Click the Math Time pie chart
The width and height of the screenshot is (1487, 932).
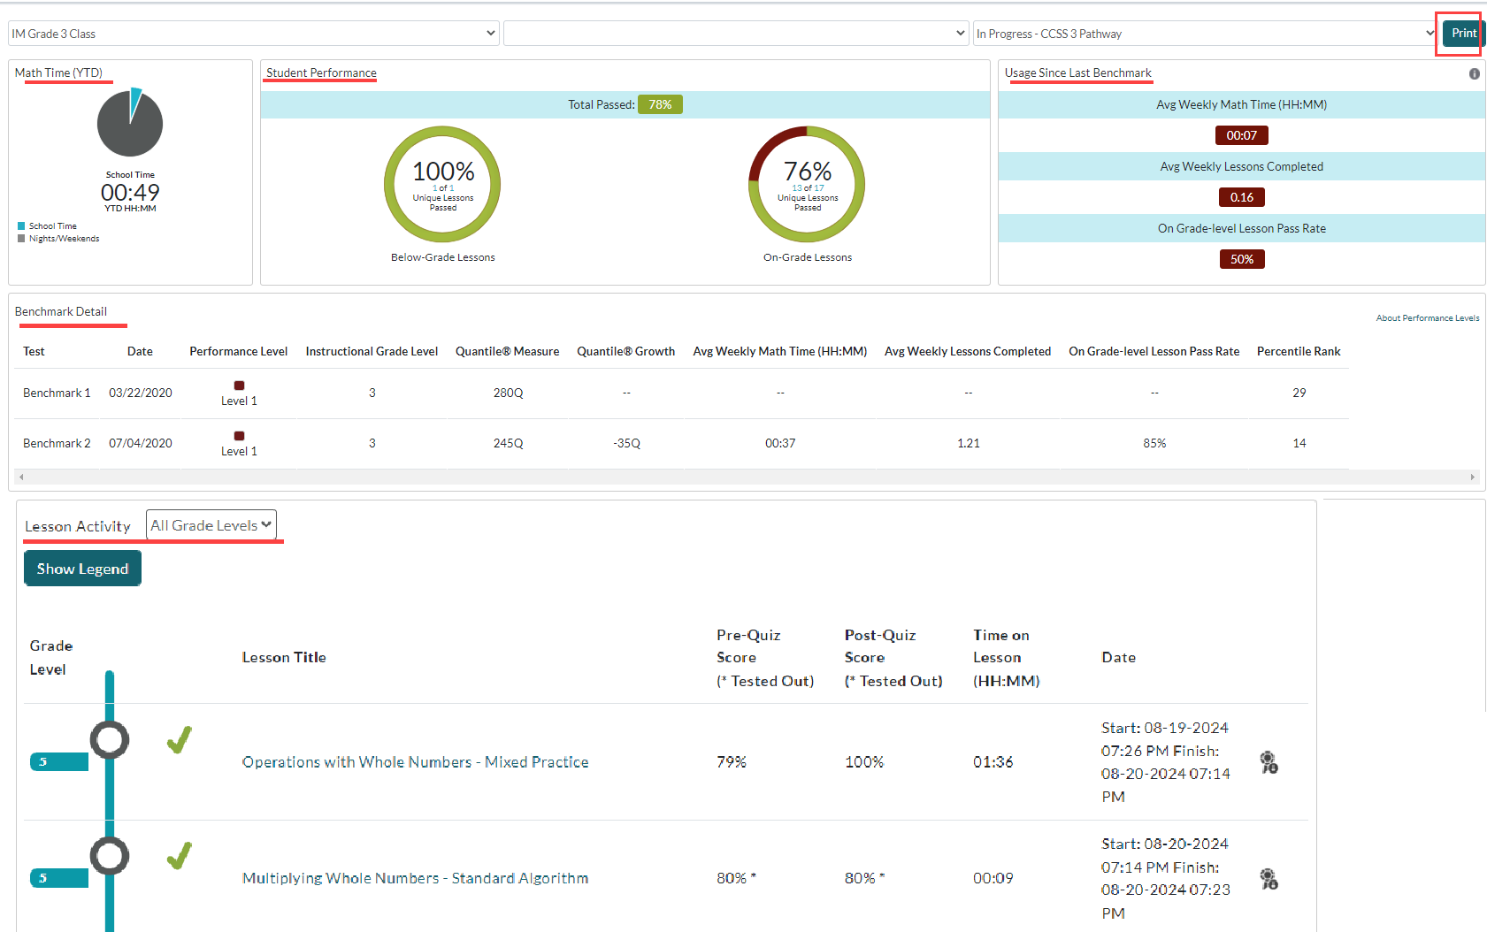(x=130, y=123)
